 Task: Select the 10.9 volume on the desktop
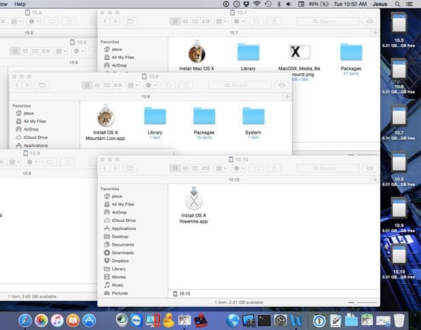(x=399, y=208)
